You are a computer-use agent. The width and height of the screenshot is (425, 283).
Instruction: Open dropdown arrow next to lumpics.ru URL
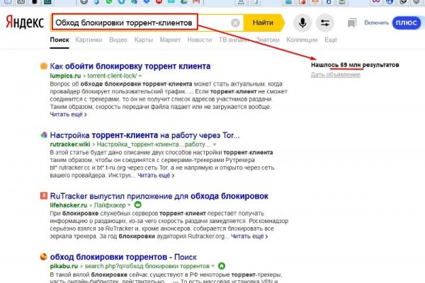[140, 75]
